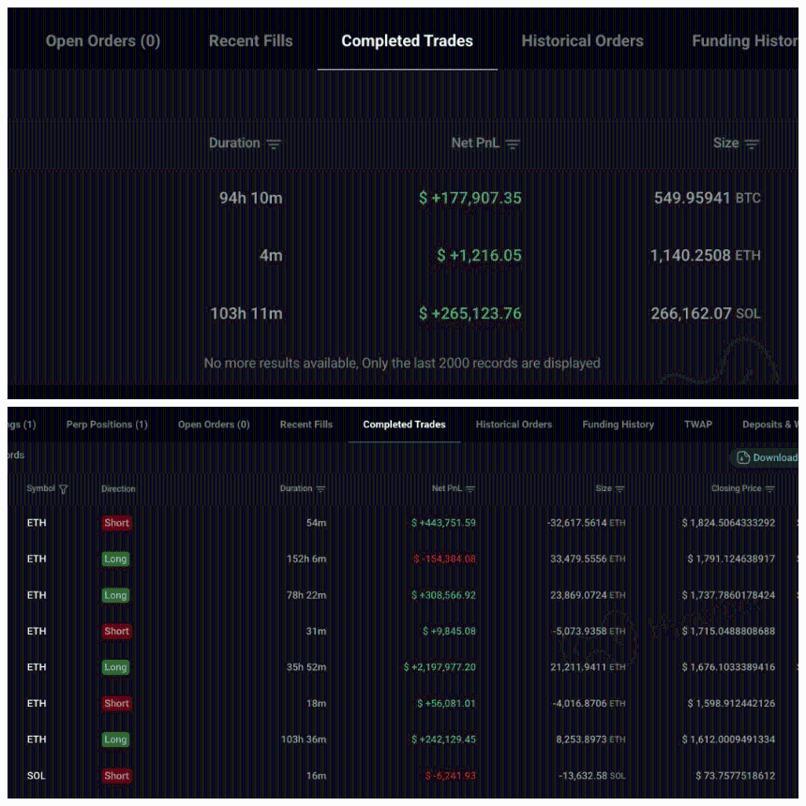Screen dimensions: 806x806
Task: Open the Open Orders (0) tab in lower panel
Action: (214, 425)
